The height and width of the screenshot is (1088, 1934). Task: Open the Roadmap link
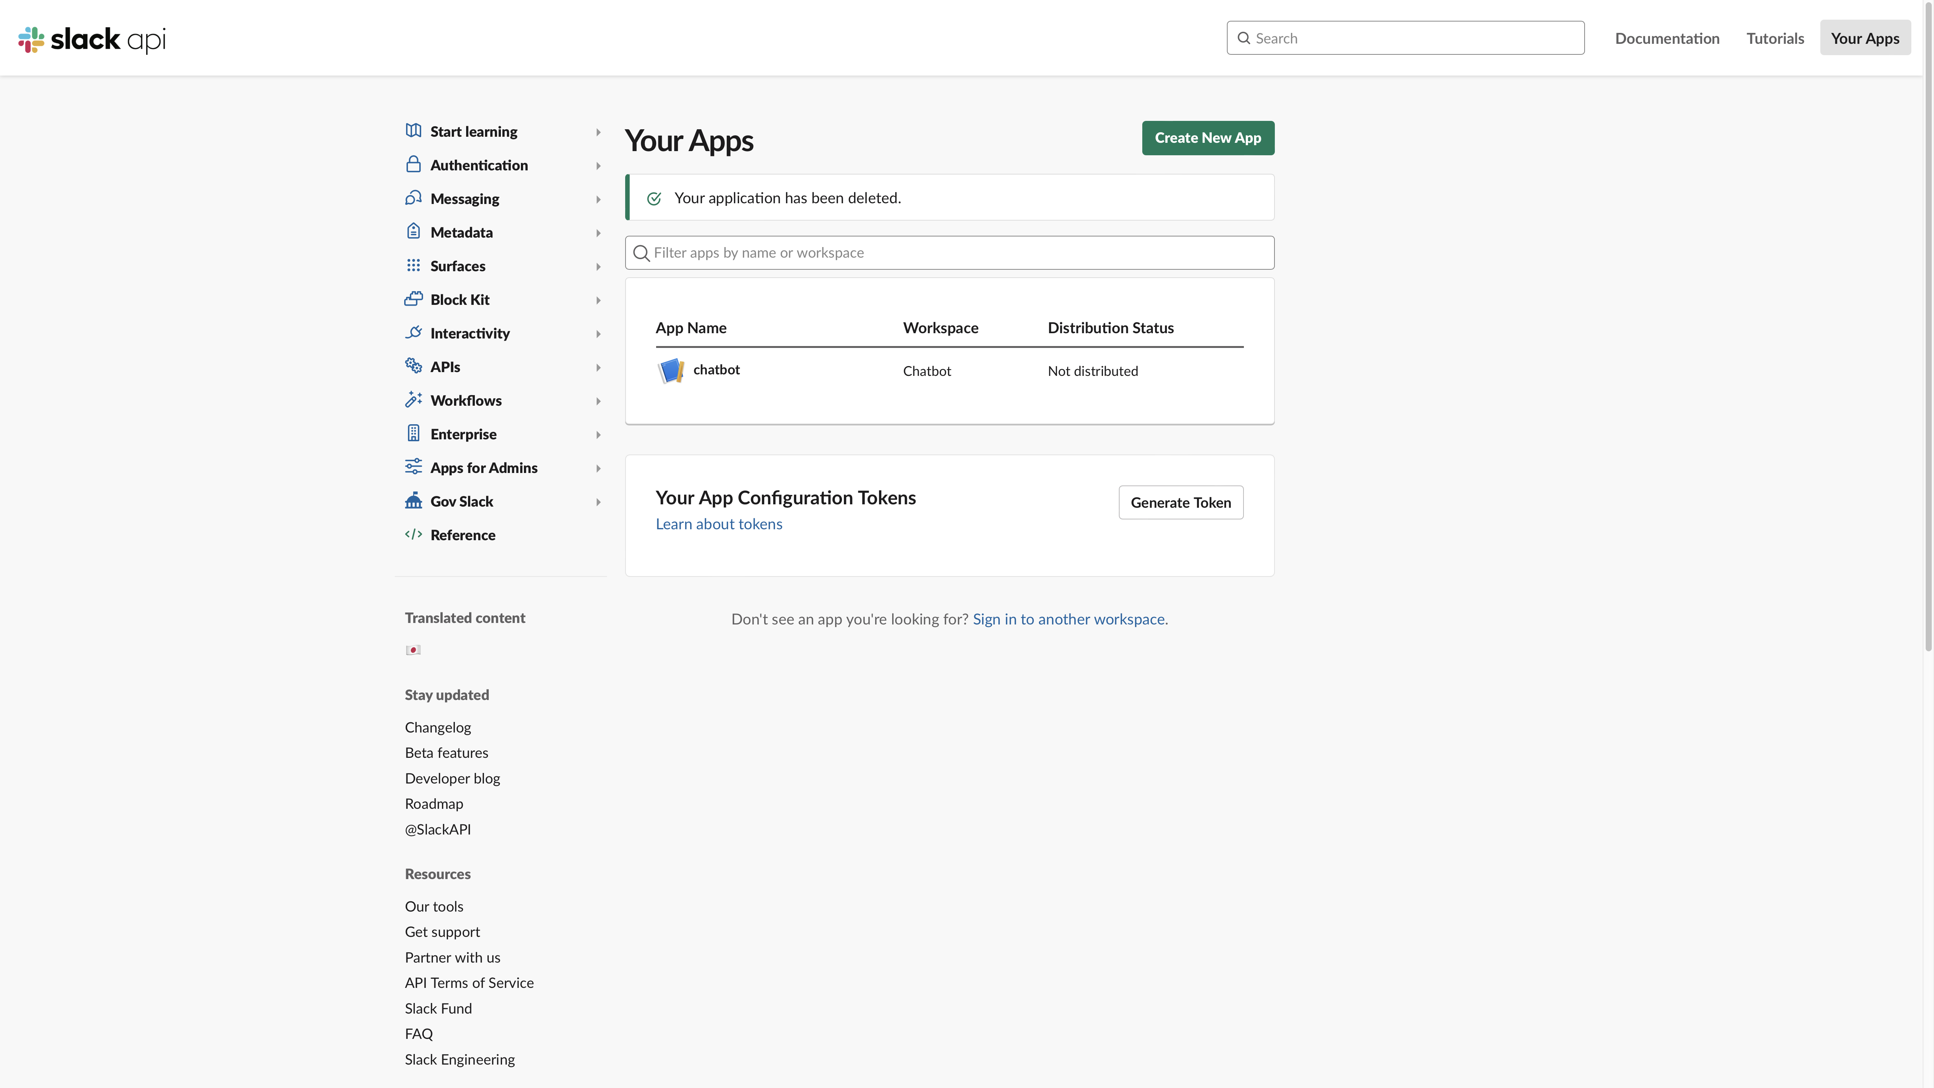(434, 804)
